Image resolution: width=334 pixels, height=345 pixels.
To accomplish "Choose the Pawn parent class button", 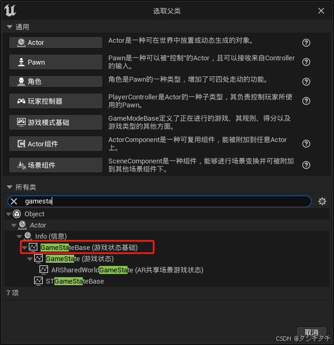I will tap(55, 62).
